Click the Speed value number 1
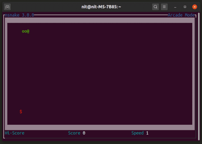 tap(147, 133)
